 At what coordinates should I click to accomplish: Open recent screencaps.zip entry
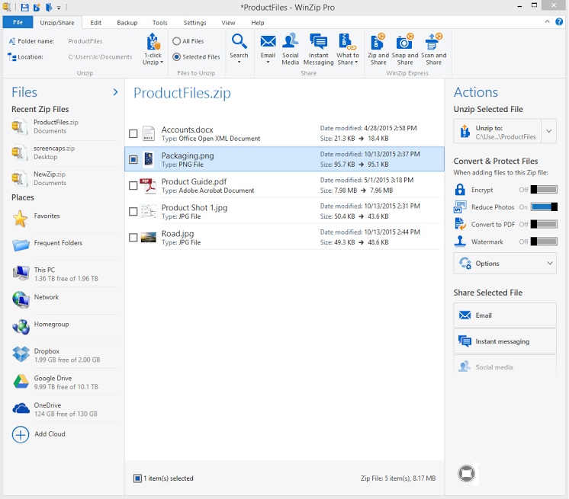click(66, 152)
